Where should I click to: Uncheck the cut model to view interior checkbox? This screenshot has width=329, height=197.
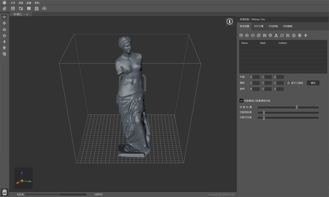(x=241, y=101)
